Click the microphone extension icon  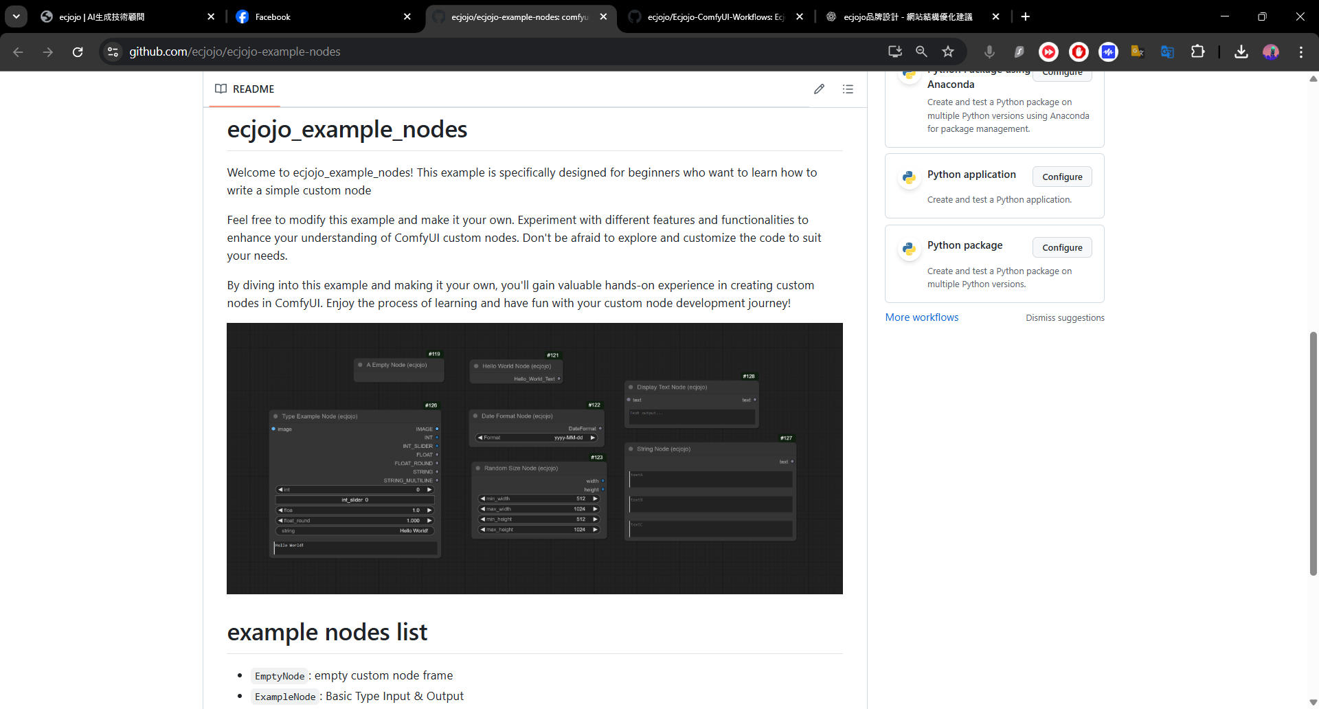[989, 52]
